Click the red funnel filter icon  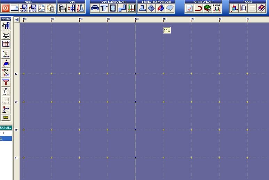[6, 82]
